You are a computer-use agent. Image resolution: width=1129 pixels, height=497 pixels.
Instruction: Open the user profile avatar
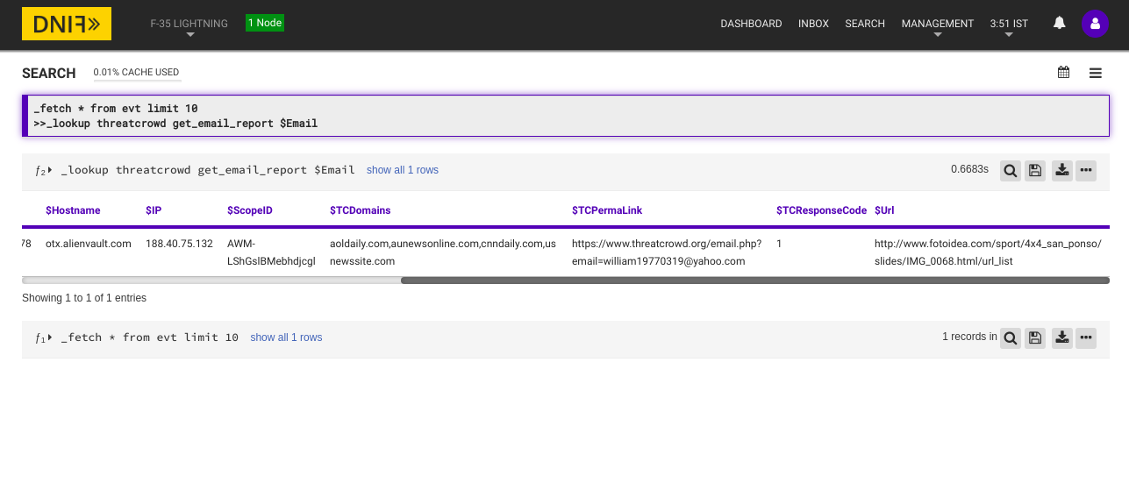coord(1095,24)
